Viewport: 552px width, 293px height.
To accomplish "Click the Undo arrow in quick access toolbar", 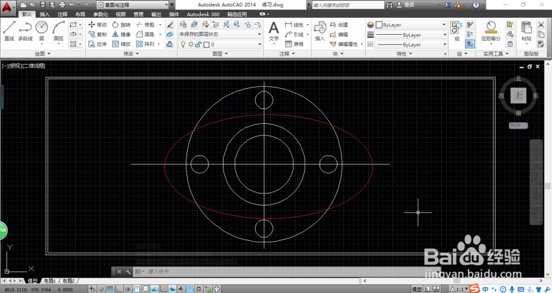I will pyautogui.click(x=72, y=4).
